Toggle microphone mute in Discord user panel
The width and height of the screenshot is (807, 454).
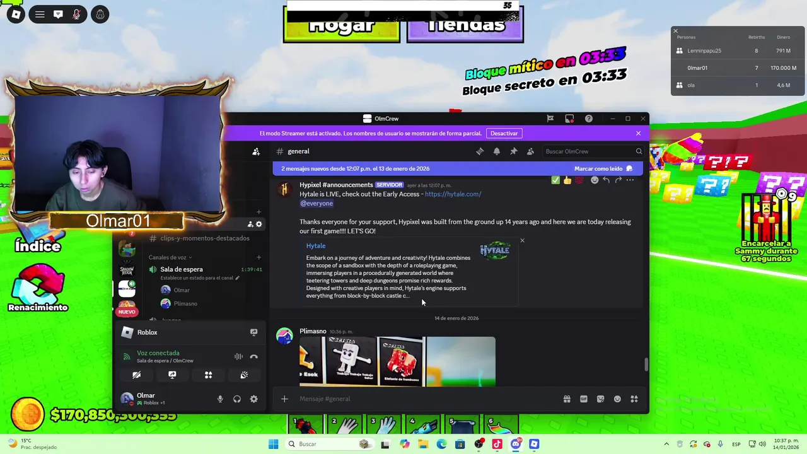[220, 399]
